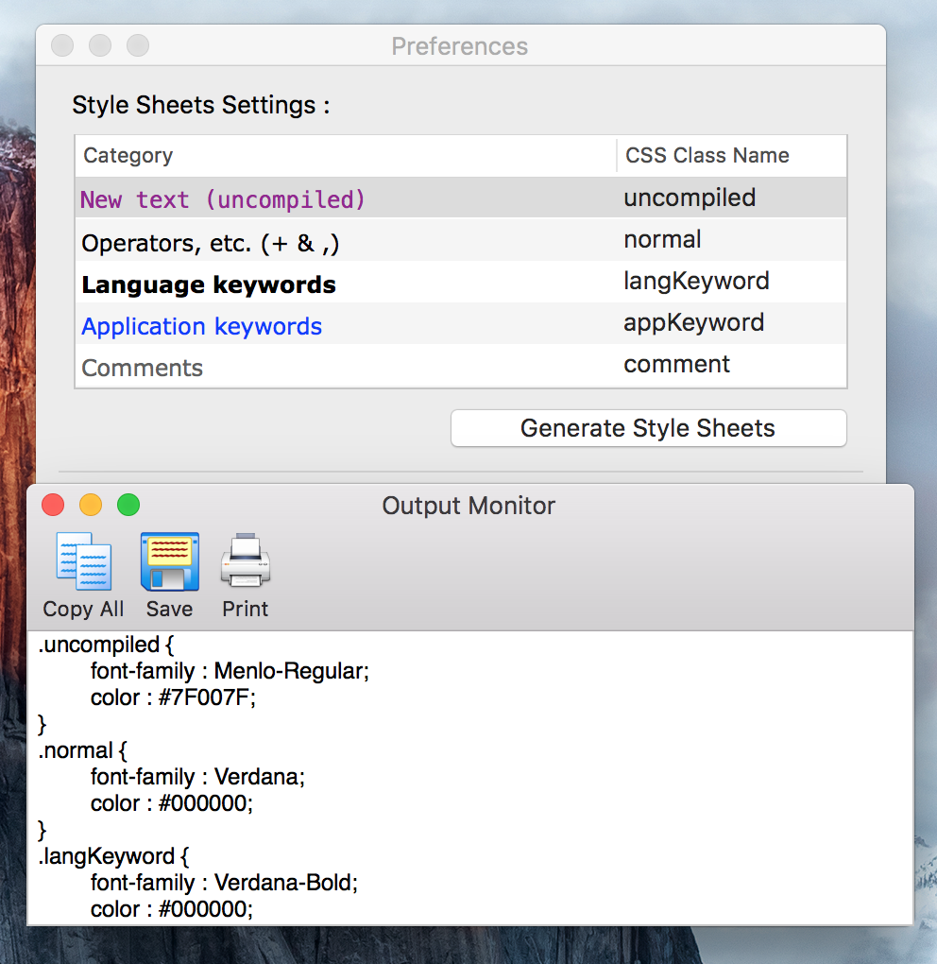
Task: Close the Output Monitor window
Action: 53,506
